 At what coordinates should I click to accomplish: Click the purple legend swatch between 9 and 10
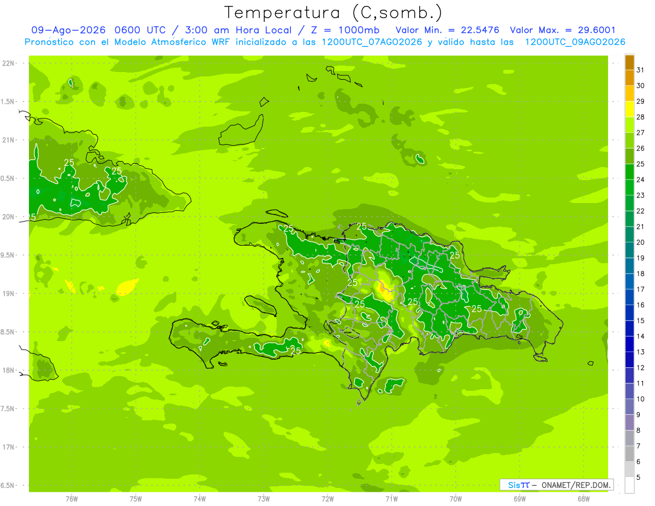click(629, 407)
